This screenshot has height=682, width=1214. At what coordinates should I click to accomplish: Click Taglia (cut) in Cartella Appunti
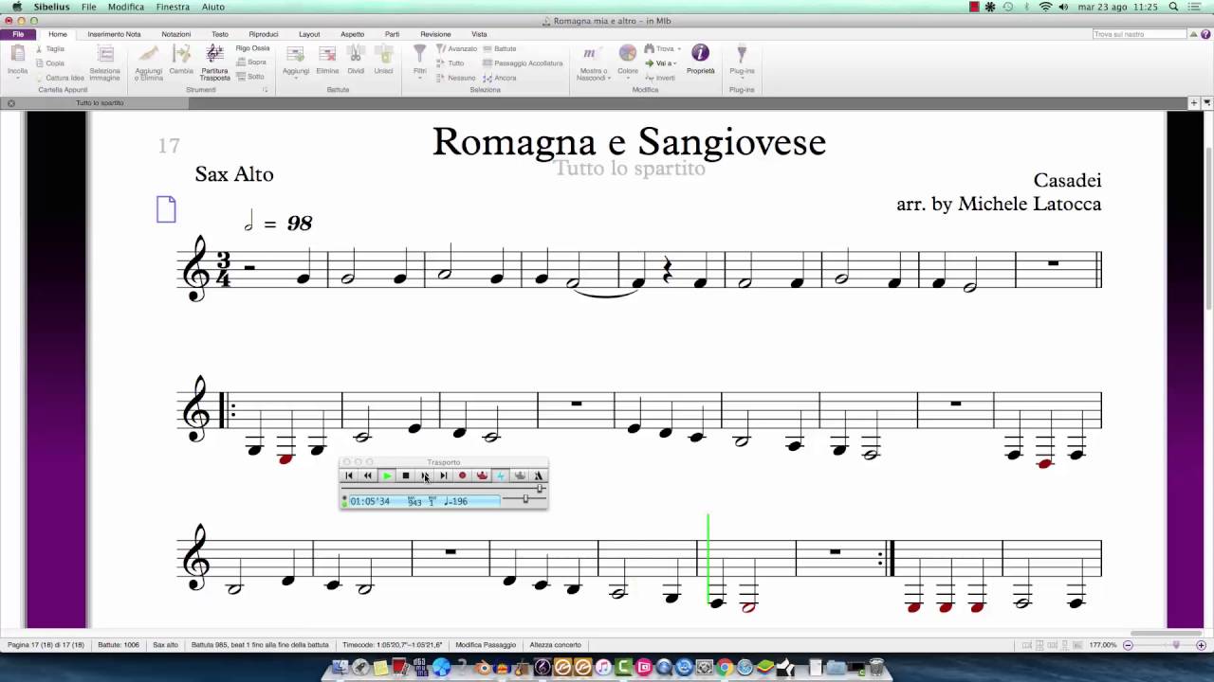(x=50, y=48)
